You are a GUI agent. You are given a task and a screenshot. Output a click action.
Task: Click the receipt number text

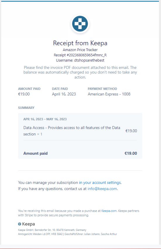[80, 55]
